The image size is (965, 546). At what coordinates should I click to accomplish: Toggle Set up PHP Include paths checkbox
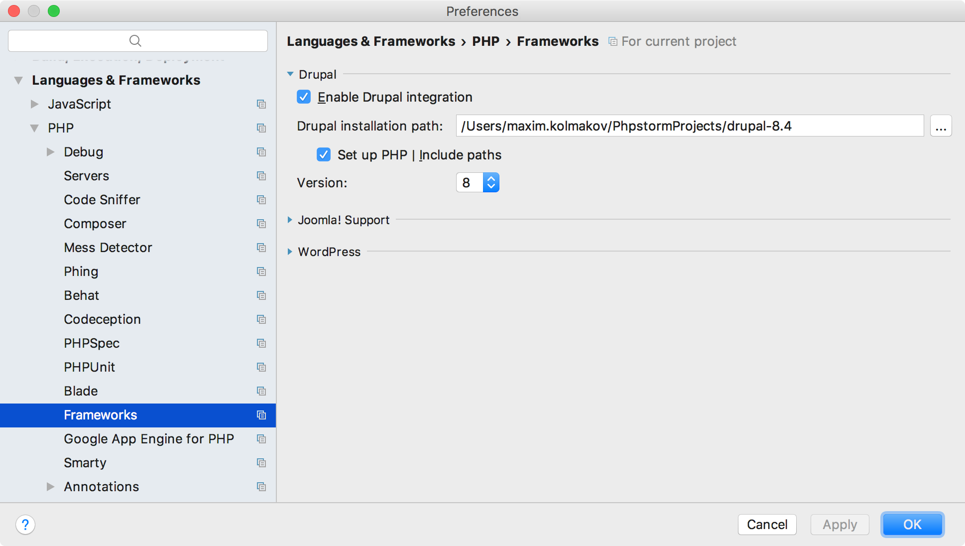pyautogui.click(x=324, y=154)
